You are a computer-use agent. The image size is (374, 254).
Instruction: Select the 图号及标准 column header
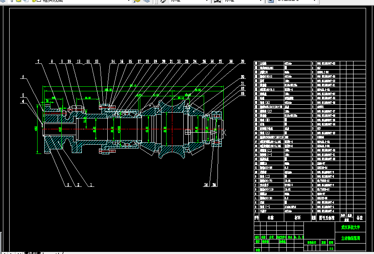326,218
